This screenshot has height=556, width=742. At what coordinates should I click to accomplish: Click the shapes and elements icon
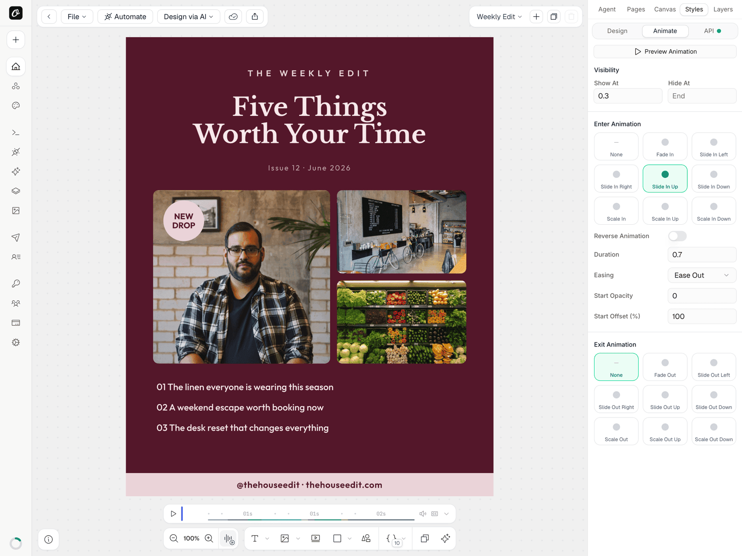[366, 538]
